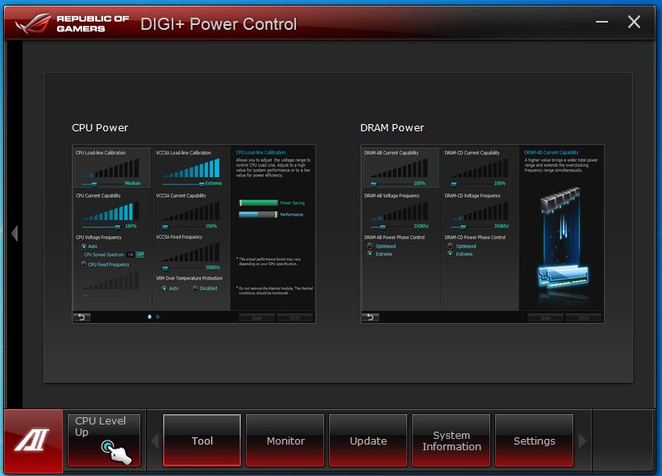
Task: Click the Republic of Gamers logo
Action: [x=72, y=23]
